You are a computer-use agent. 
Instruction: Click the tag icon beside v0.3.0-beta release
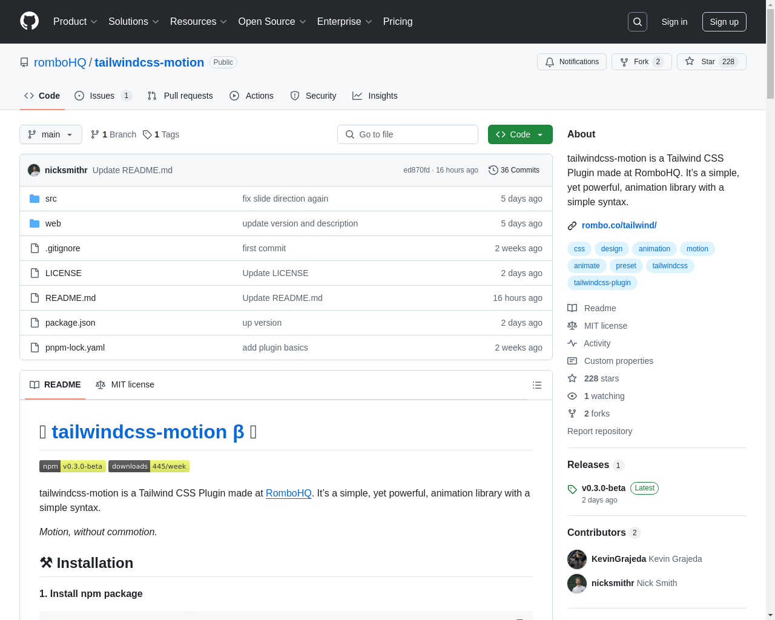point(572,489)
